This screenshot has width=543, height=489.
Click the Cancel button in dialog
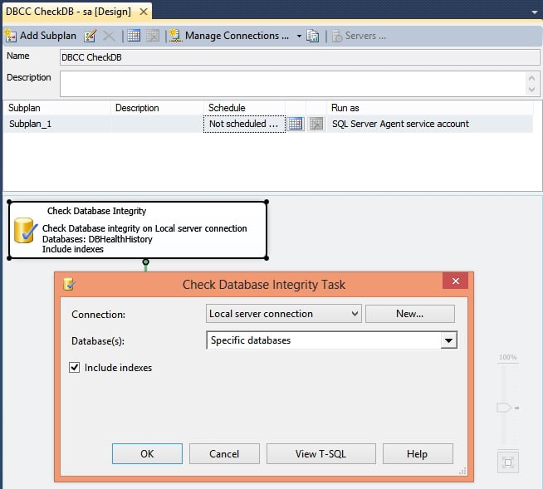click(224, 453)
